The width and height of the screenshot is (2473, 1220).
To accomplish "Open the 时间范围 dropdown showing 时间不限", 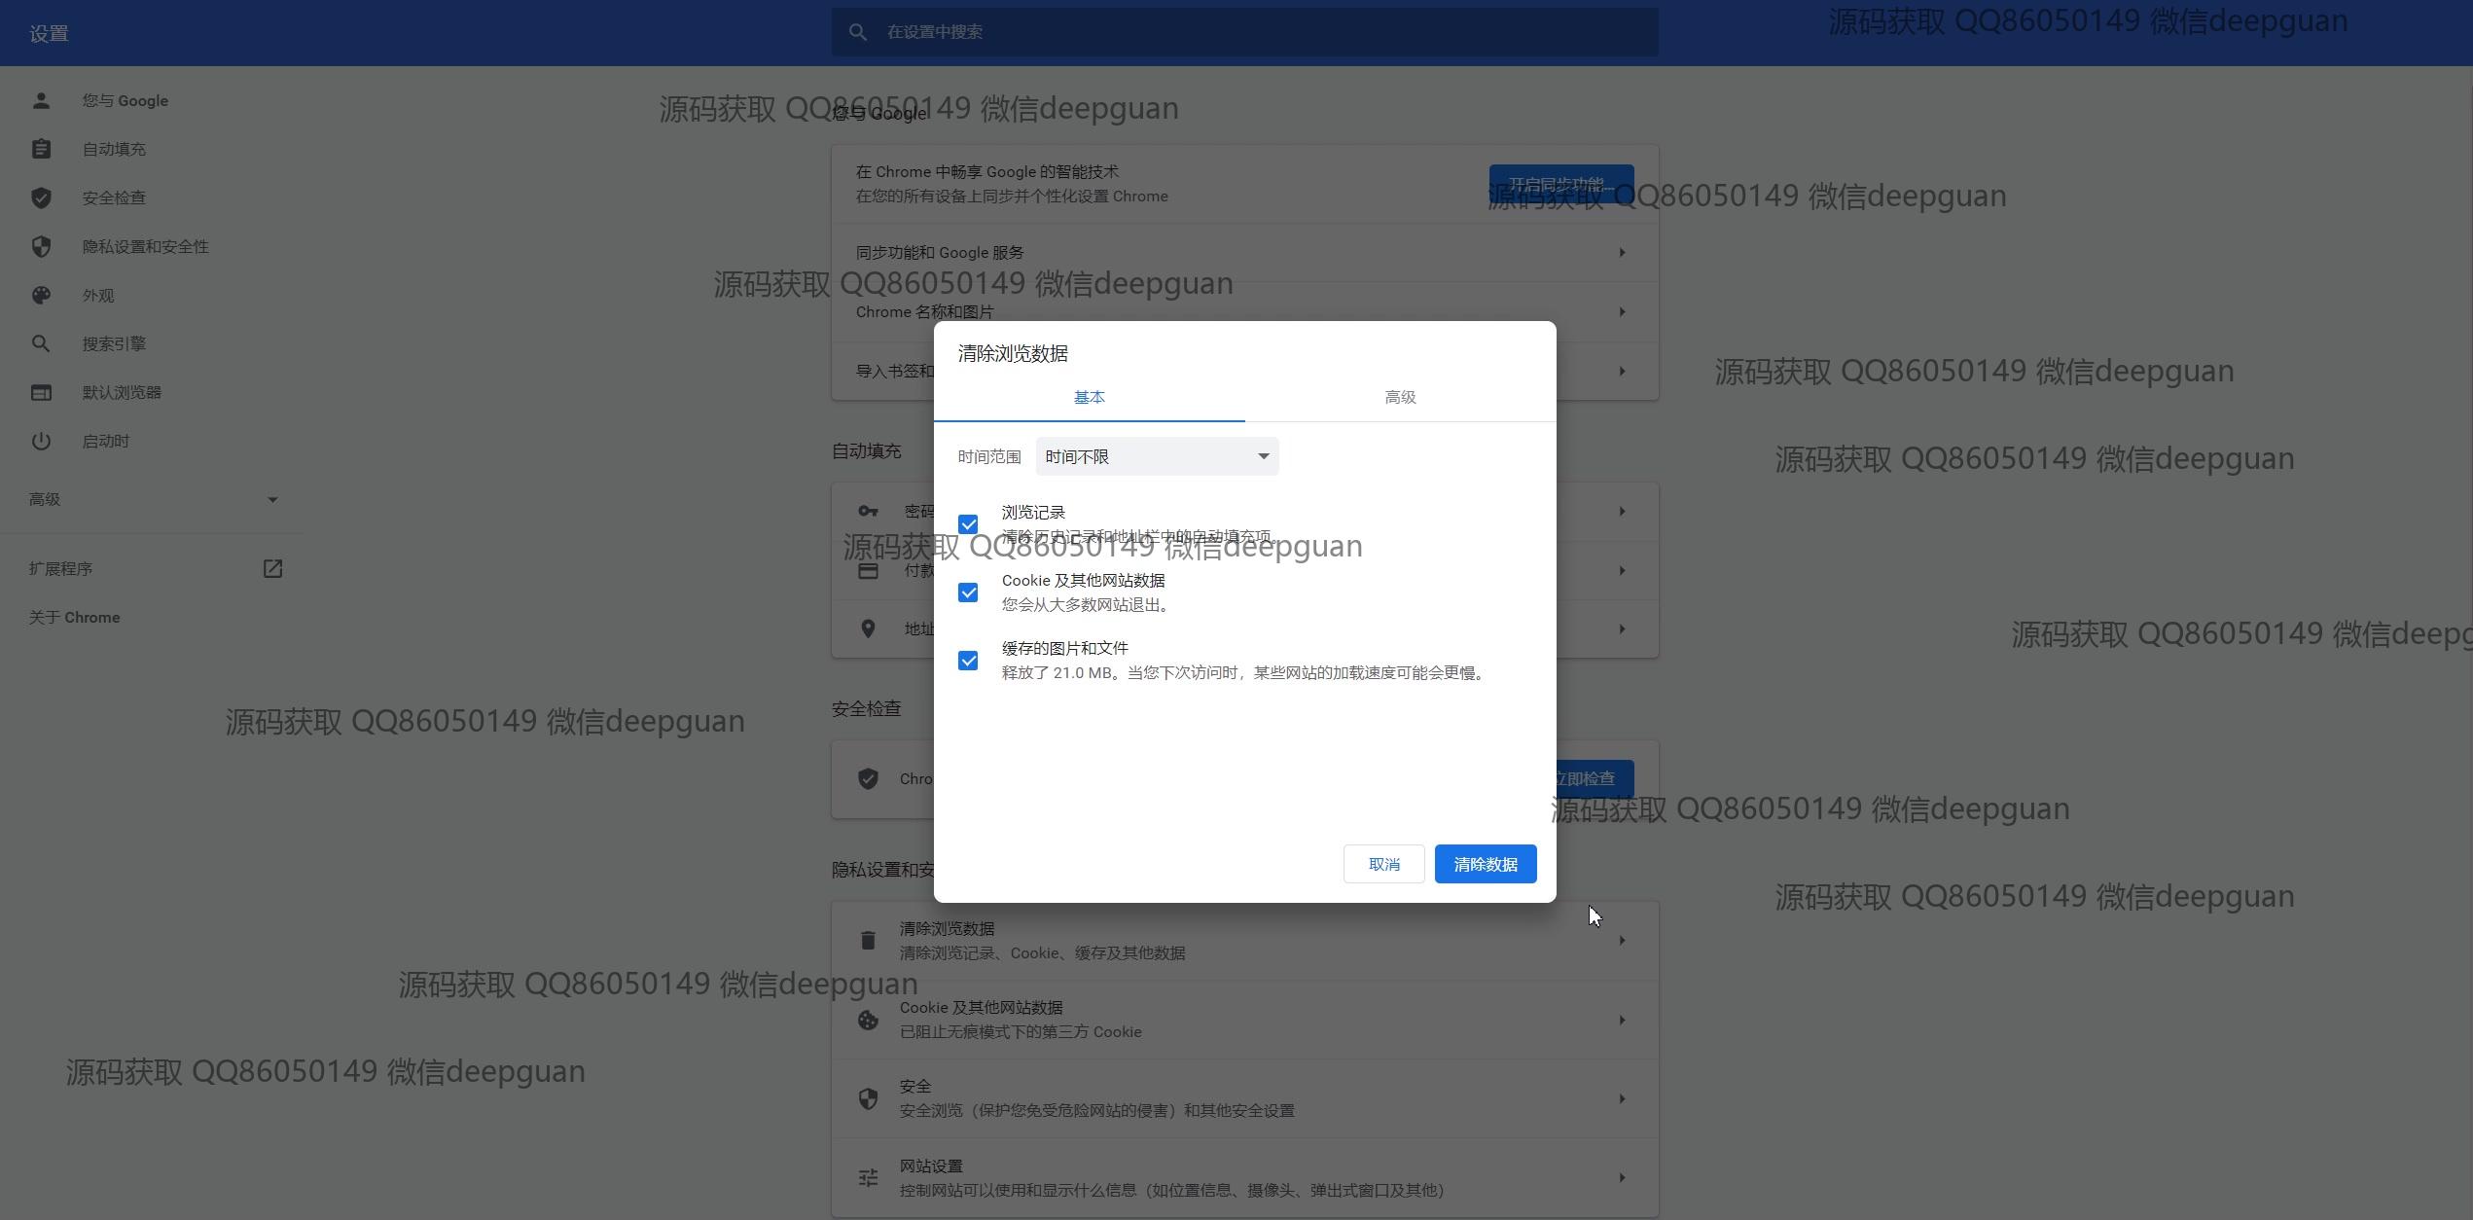I will [x=1157, y=456].
